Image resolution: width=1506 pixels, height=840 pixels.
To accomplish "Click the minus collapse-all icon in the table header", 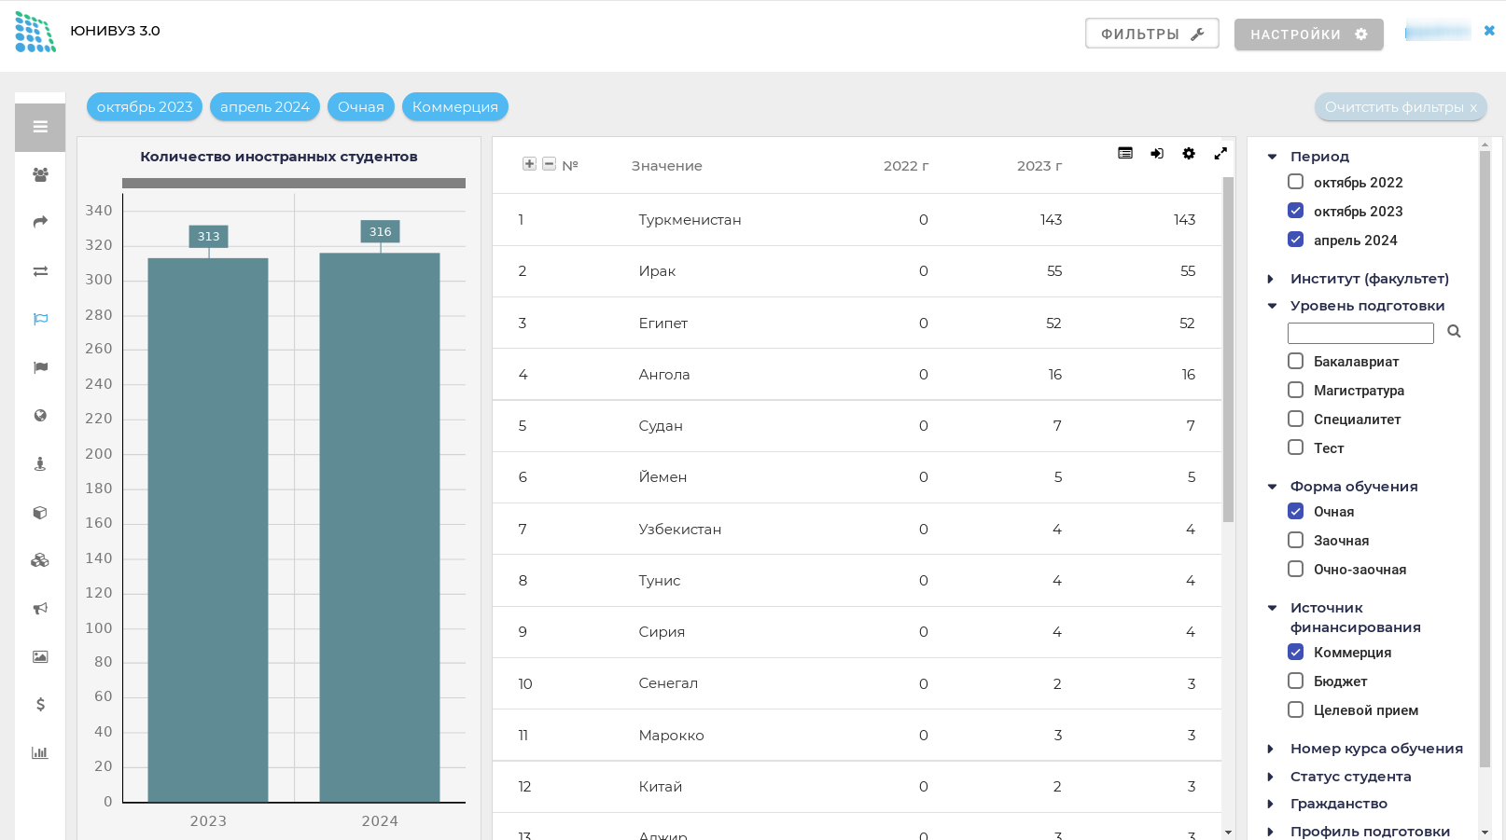I will [x=550, y=164].
